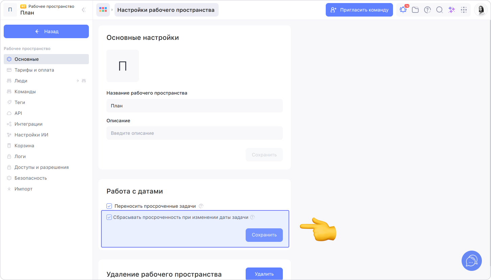Click the Назад back button
The width and height of the screenshot is (491, 280).
46,31
